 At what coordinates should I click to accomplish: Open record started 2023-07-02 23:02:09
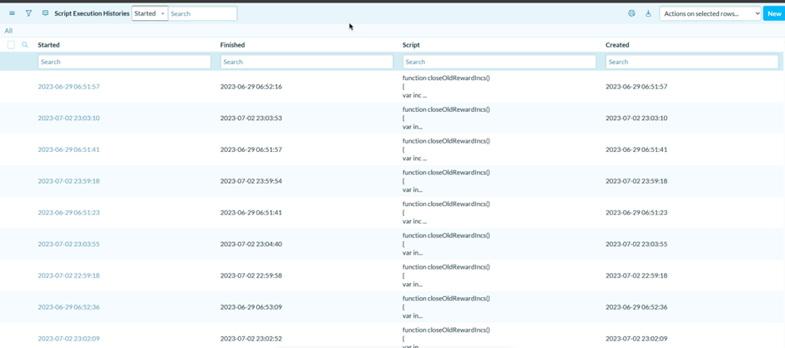coord(68,339)
